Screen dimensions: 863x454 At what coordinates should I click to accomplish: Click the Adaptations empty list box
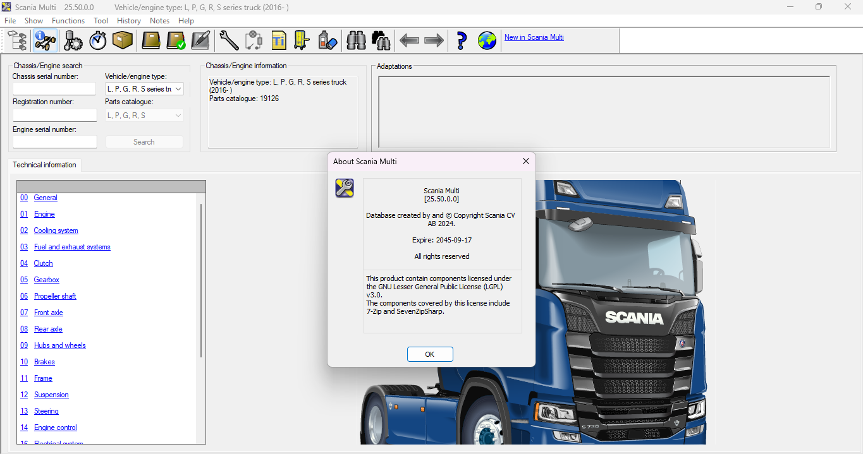(x=604, y=112)
